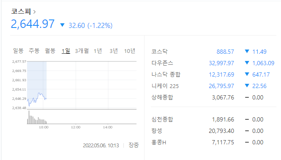Click the 2,638.48 y-axis label

(19, 108)
